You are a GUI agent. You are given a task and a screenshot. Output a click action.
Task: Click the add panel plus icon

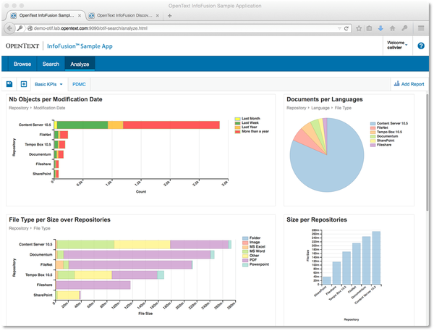[x=24, y=84]
